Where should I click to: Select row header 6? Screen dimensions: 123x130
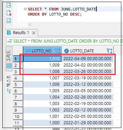coord(18,91)
